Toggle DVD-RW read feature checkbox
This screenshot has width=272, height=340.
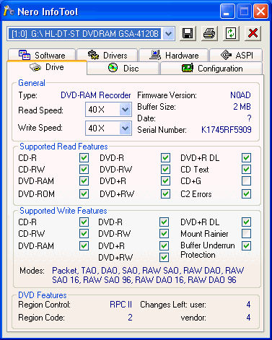[165, 170]
